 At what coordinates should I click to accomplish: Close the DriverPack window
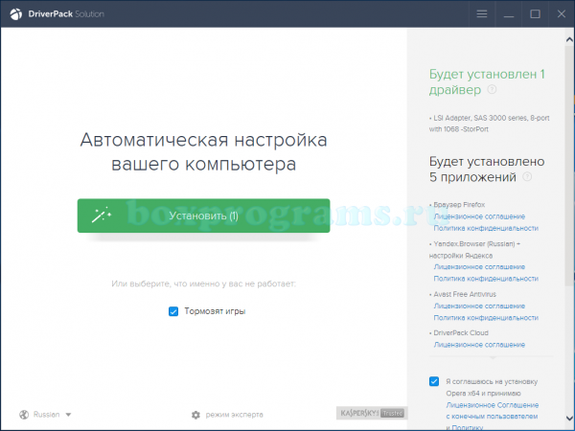coord(562,14)
